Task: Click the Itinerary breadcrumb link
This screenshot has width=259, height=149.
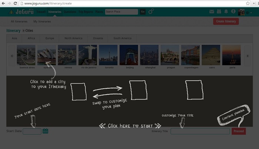Action: pyautogui.click(x=13, y=31)
